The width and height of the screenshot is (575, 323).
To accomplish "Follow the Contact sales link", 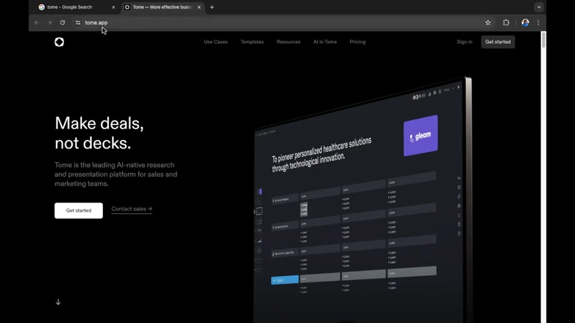I will click(x=132, y=209).
